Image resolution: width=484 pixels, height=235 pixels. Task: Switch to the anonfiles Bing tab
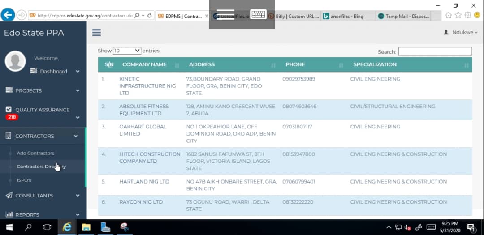coord(348,17)
